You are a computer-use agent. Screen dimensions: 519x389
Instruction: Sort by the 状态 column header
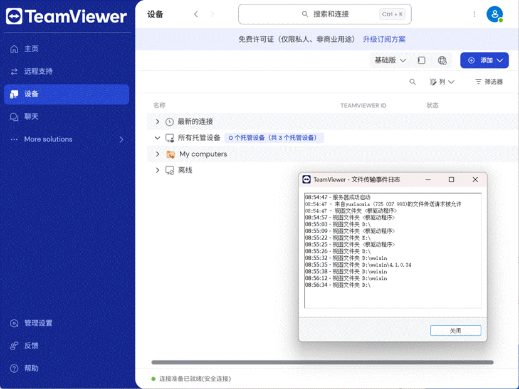click(432, 105)
